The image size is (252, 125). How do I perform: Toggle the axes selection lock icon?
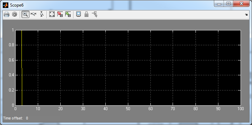click(86, 15)
